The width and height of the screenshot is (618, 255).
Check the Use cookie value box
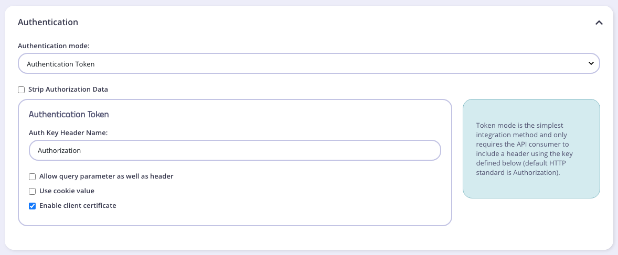tap(33, 191)
